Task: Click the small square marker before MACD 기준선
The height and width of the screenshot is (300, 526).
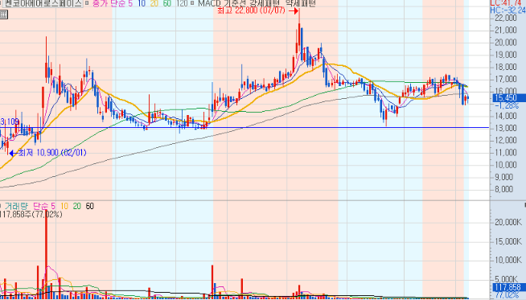Action: [x=192, y=3]
